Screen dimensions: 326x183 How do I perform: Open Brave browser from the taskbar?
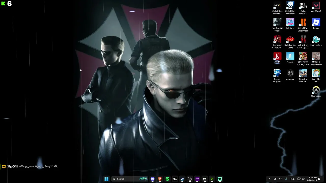(160, 179)
